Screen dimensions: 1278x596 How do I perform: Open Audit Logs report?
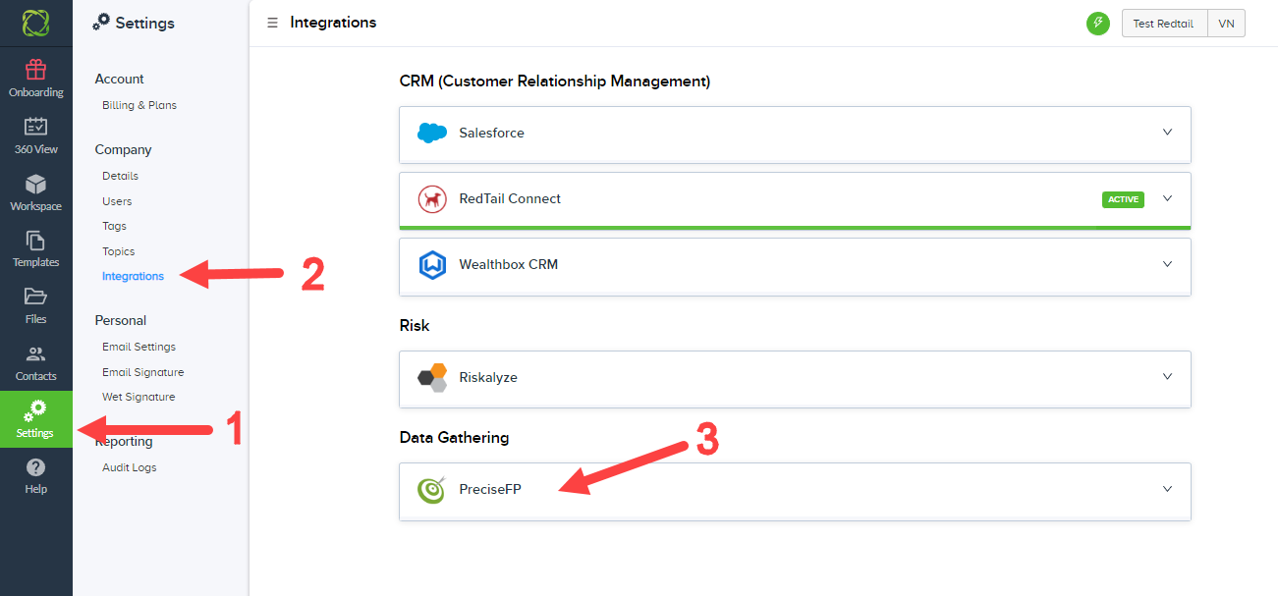[x=130, y=467]
